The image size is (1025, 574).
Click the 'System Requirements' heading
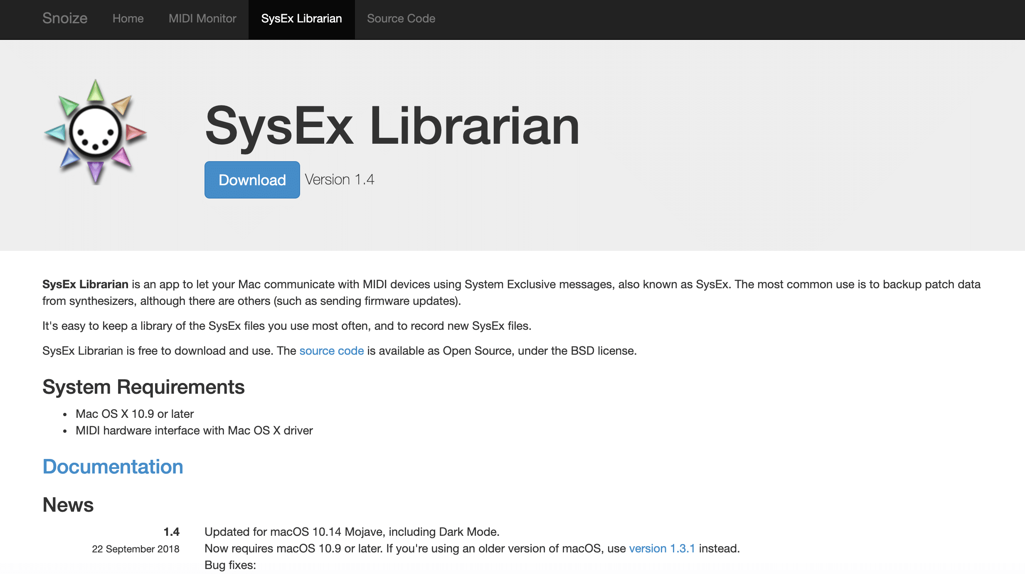click(x=143, y=387)
